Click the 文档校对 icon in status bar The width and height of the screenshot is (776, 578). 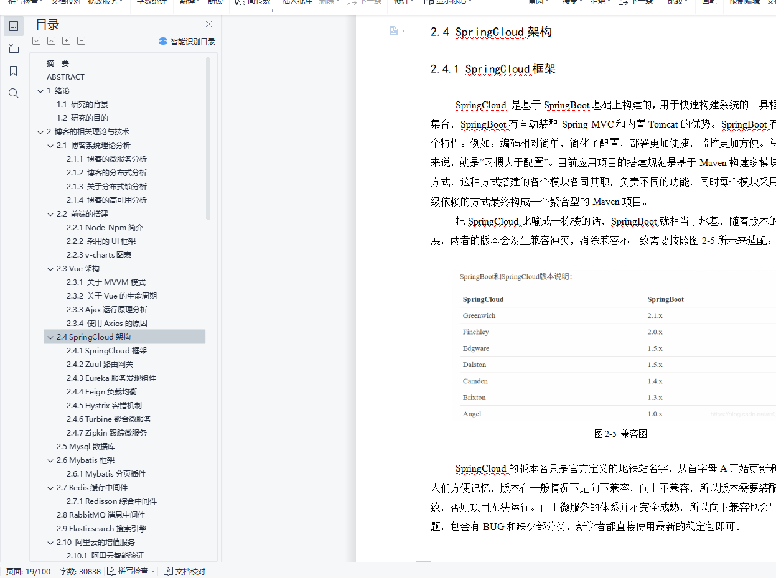(168, 571)
